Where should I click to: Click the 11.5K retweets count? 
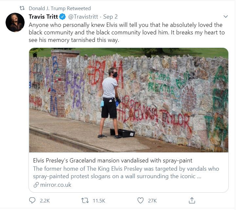(x=99, y=201)
